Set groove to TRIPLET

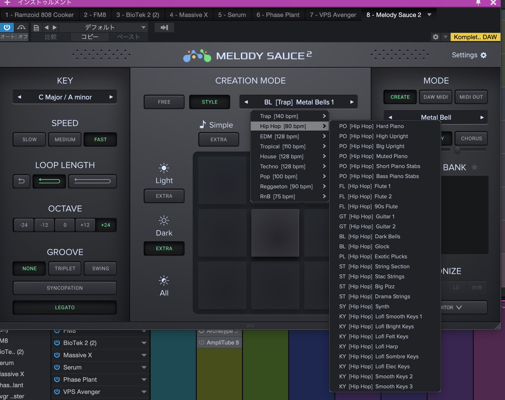coord(65,268)
